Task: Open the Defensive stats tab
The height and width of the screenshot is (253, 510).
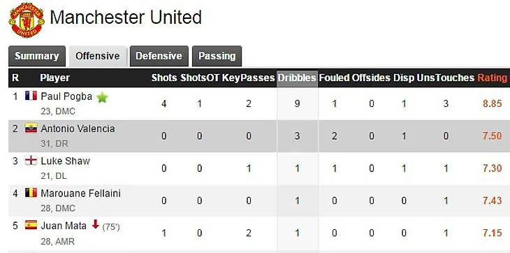Action: (159, 56)
